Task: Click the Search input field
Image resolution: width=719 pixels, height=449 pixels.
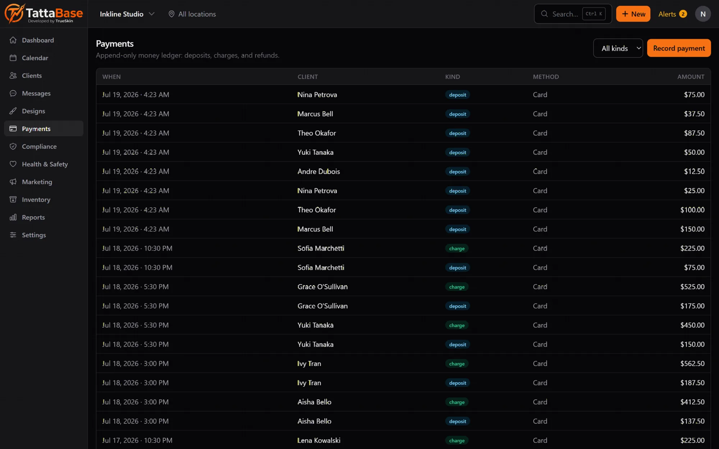Action: click(x=573, y=14)
